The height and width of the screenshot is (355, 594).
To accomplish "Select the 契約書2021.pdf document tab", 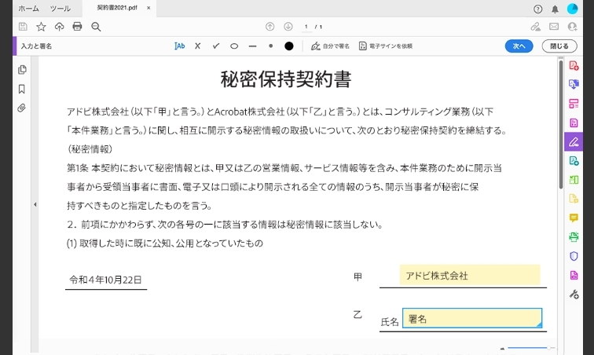I will 116,8.
